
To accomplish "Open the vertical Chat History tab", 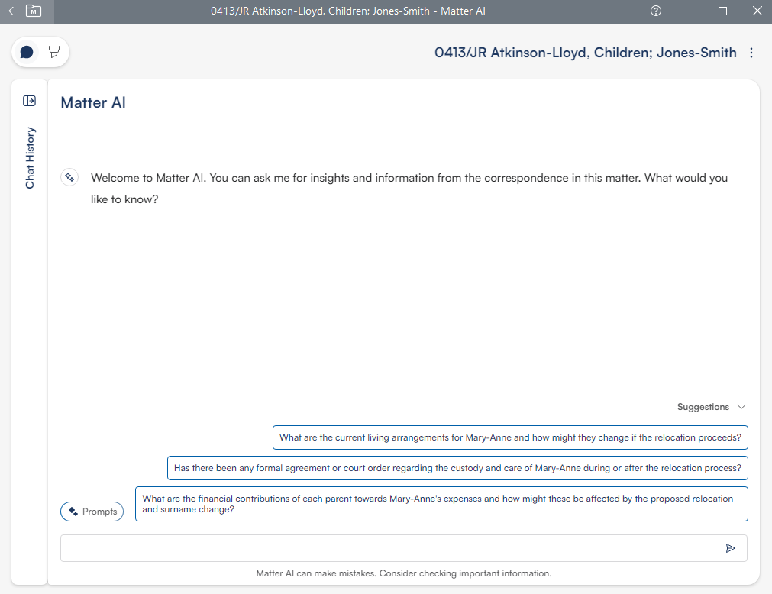I will [30, 157].
